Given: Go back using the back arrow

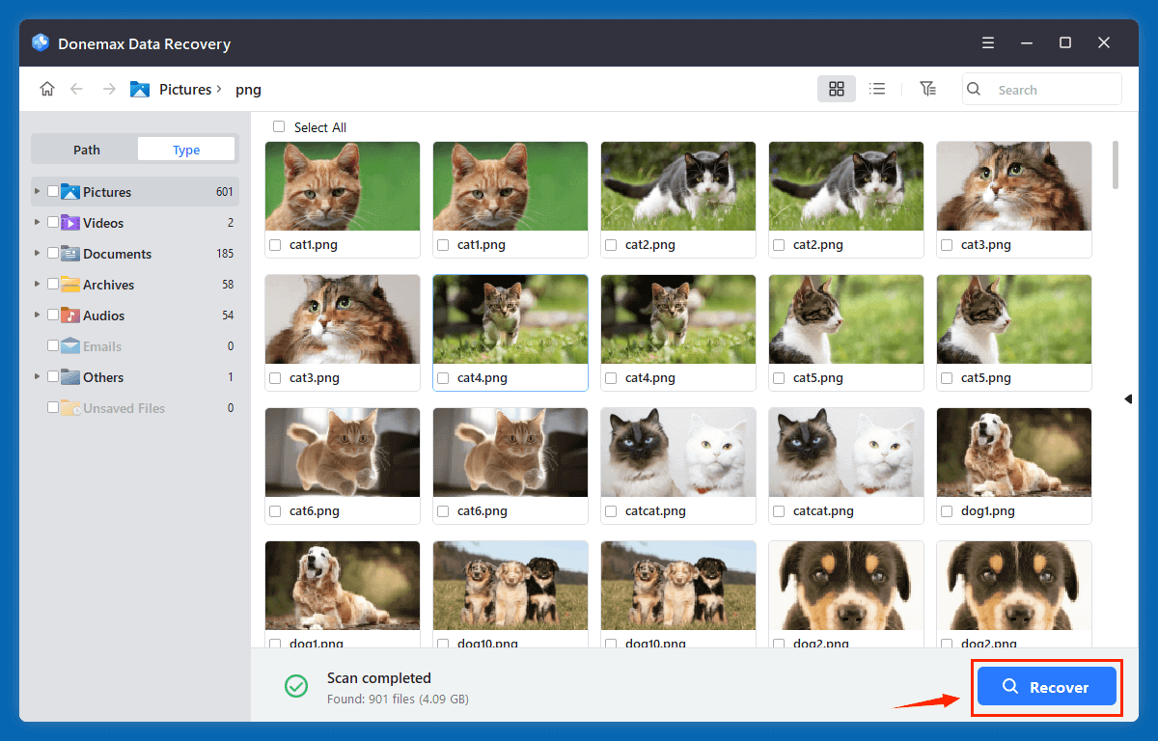Looking at the screenshot, I should tap(76, 88).
